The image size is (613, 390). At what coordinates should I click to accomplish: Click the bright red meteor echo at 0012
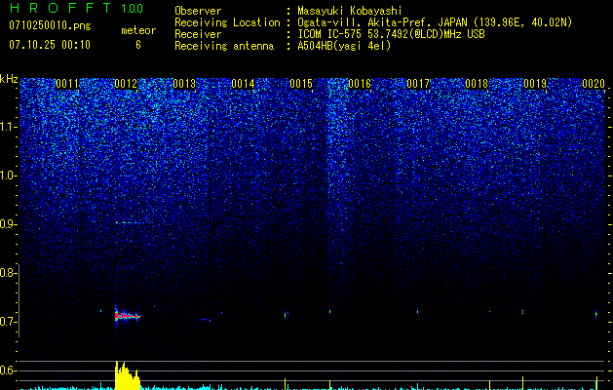click(126, 315)
